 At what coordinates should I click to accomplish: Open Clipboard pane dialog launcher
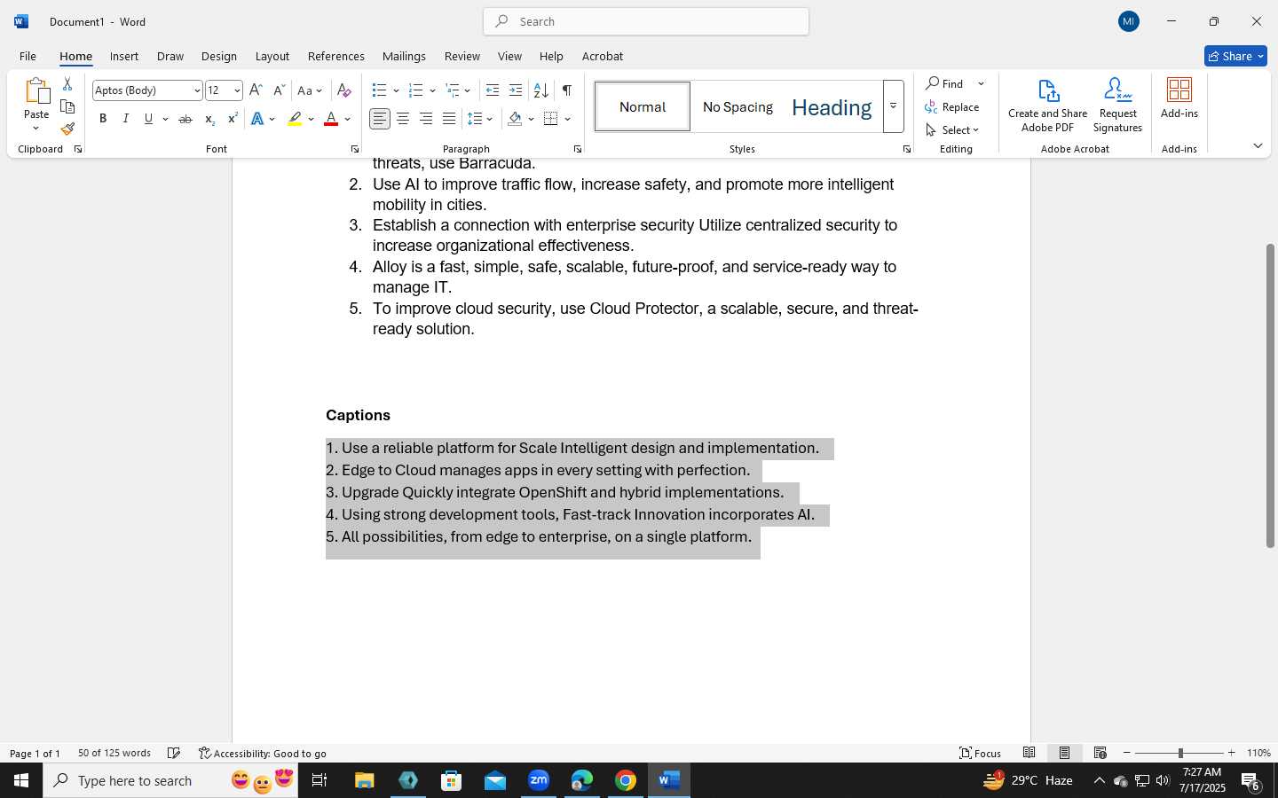[x=78, y=149]
